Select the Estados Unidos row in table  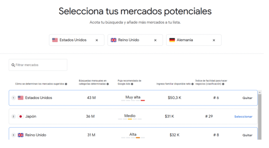(x=133, y=98)
